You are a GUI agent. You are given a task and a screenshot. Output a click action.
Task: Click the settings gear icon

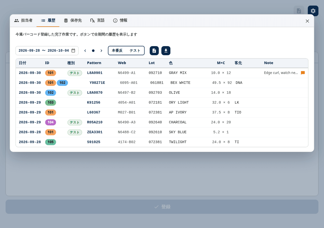coord(313,11)
